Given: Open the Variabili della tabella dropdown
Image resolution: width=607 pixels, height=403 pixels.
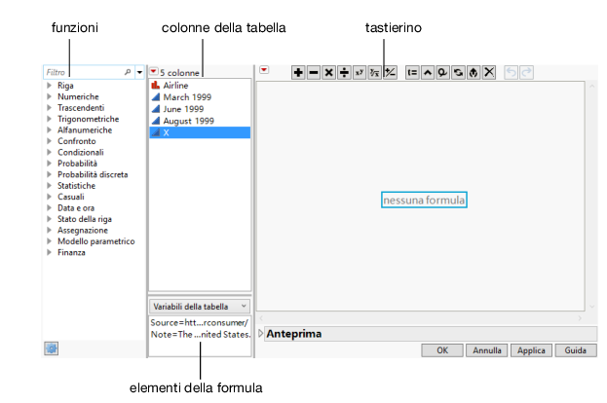Looking at the screenshot, I should (200, 307).
